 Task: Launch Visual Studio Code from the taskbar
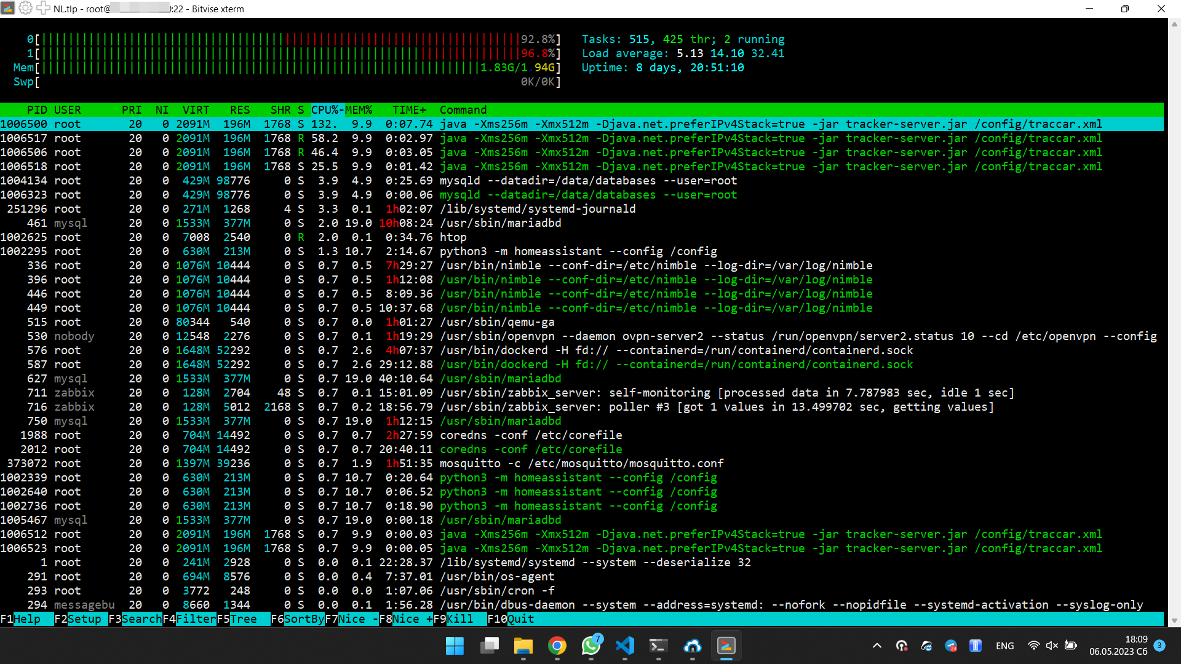click(x=625, y=646)
